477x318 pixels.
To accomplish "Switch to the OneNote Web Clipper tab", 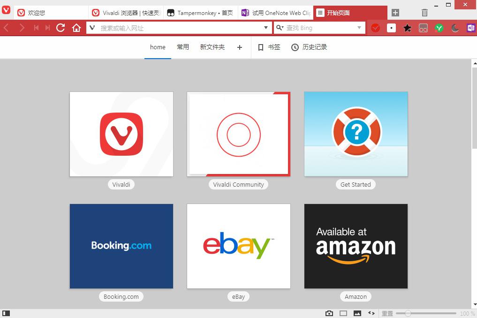I will pos(276,13).
